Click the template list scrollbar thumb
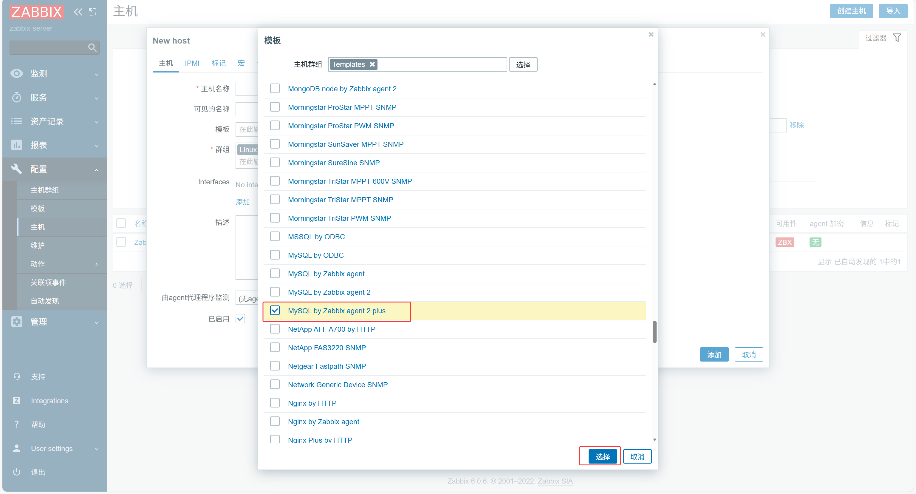The height and width of the screenshot is (494, 916). click(654, 332)
